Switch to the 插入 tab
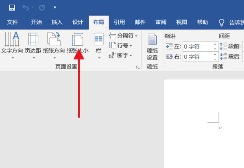 point(57,22)
